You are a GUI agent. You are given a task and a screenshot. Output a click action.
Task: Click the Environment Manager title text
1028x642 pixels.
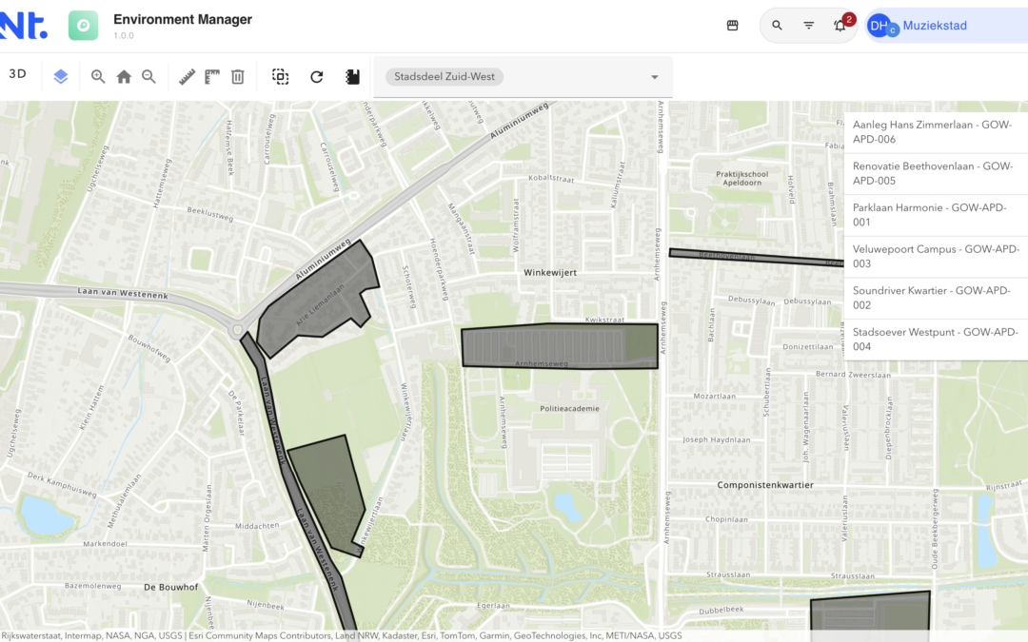[182, 19]
